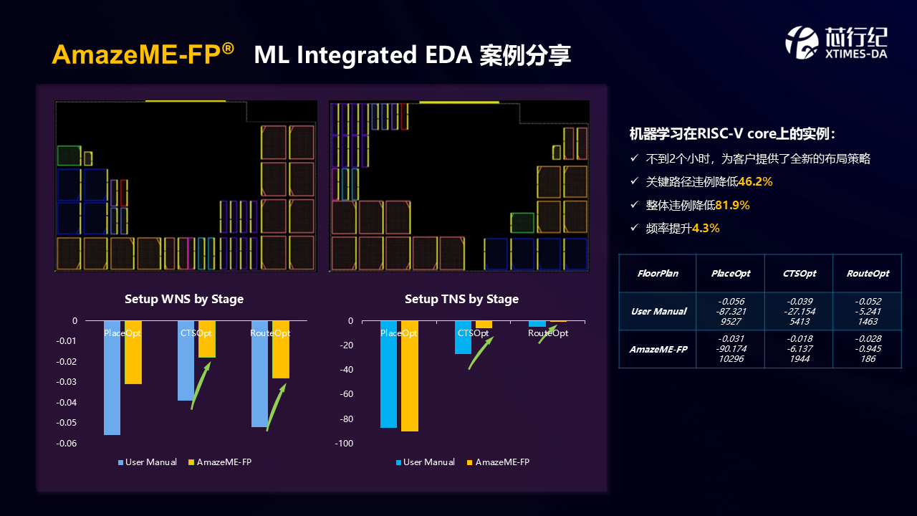The image size is (917, 516).
Task: Click the Setup WNS by Stage chart title
Action: pyautogui.click(x=184, y=299)
